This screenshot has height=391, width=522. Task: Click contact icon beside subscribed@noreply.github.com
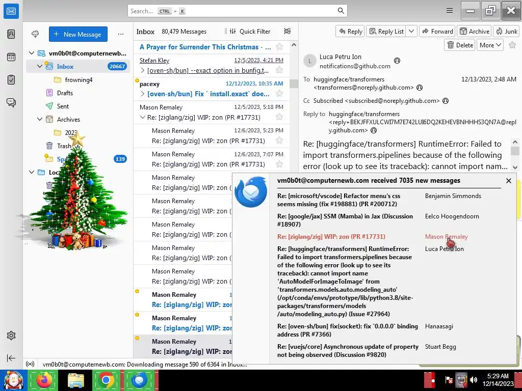pyautogui.click(x=446, y=101)
